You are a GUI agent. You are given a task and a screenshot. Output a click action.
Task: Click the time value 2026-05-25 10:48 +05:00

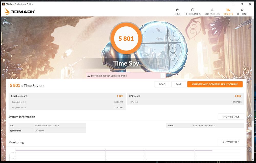tap(204, 126)
